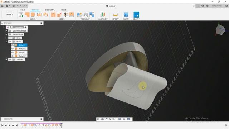The image size is (229, 129).
Task: Switch to the Surface tab
Action: (35, 10)
